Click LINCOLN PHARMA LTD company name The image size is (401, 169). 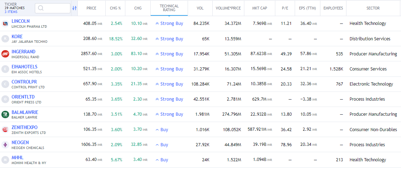click(29, 26)
